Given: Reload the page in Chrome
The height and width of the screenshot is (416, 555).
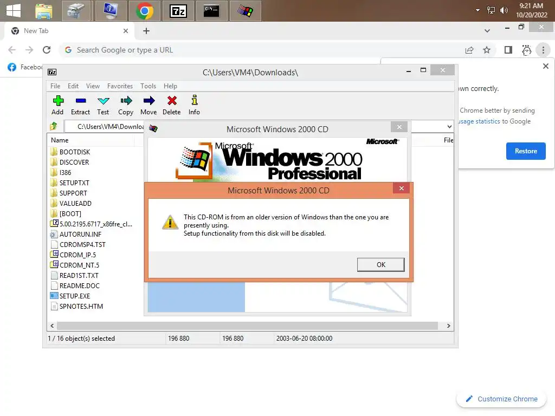Looking at the screenshot, I should click(47, 50).
